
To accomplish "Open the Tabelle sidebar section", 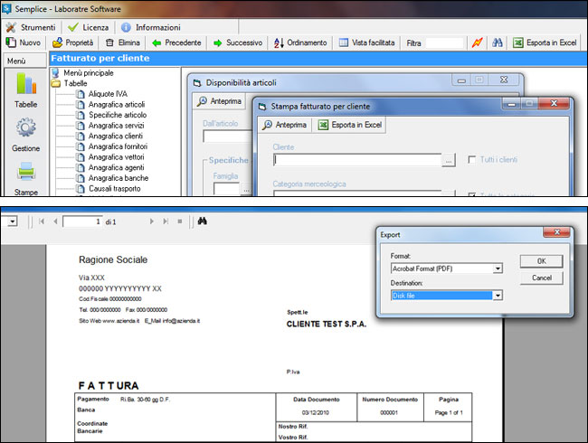I will coord(25,91).
